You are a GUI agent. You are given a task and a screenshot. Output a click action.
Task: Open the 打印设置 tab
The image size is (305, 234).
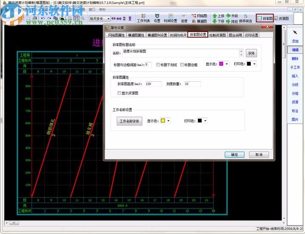252,35
